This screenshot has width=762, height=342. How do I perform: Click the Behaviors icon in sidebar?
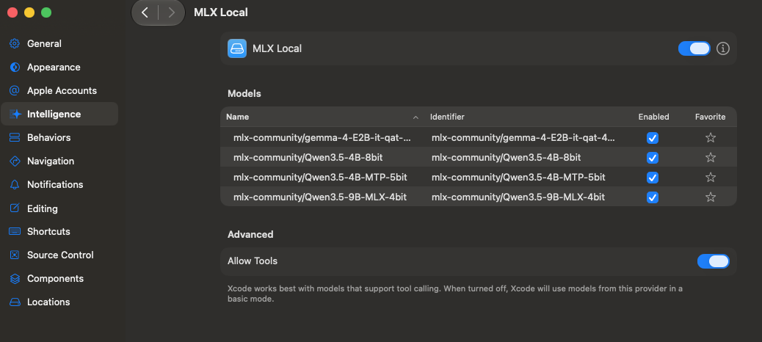pos(15,137)
